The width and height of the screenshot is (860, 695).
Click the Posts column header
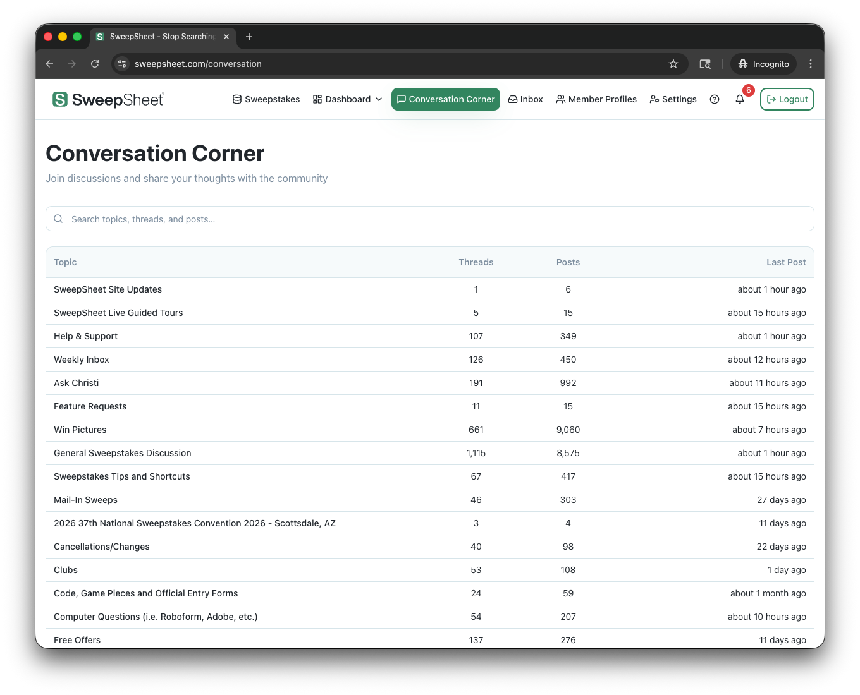pyautogui.click(x=568, y=262)
